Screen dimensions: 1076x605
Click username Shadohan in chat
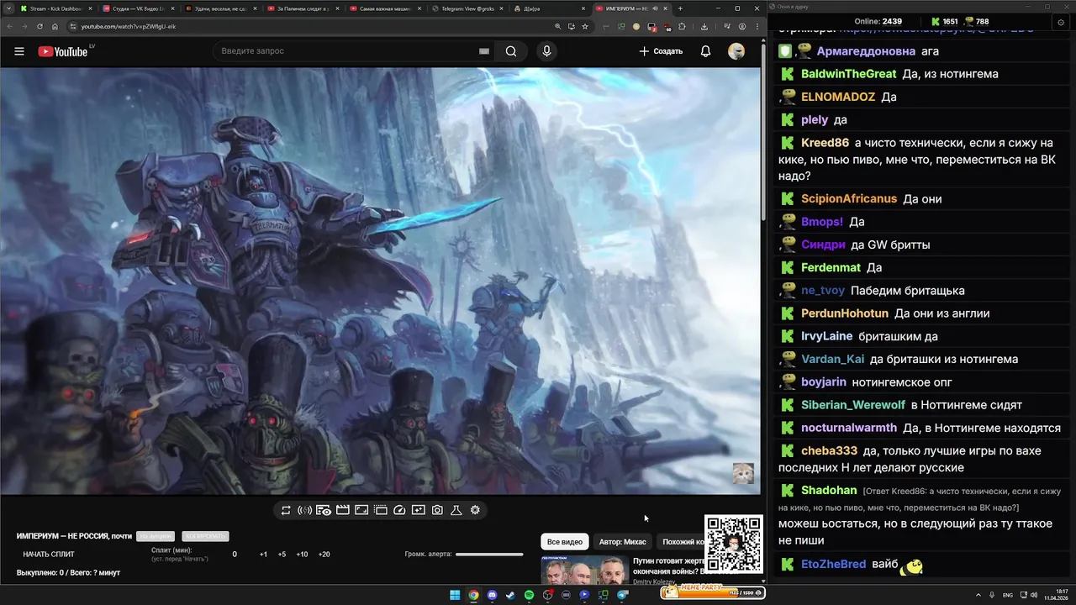coord(829,490)
